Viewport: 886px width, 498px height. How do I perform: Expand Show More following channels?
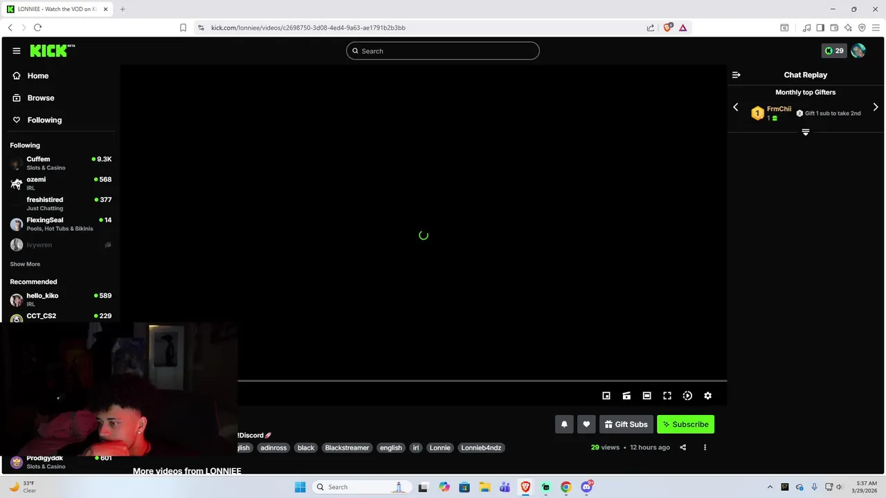pyautogui.click(x=25, y=264)
